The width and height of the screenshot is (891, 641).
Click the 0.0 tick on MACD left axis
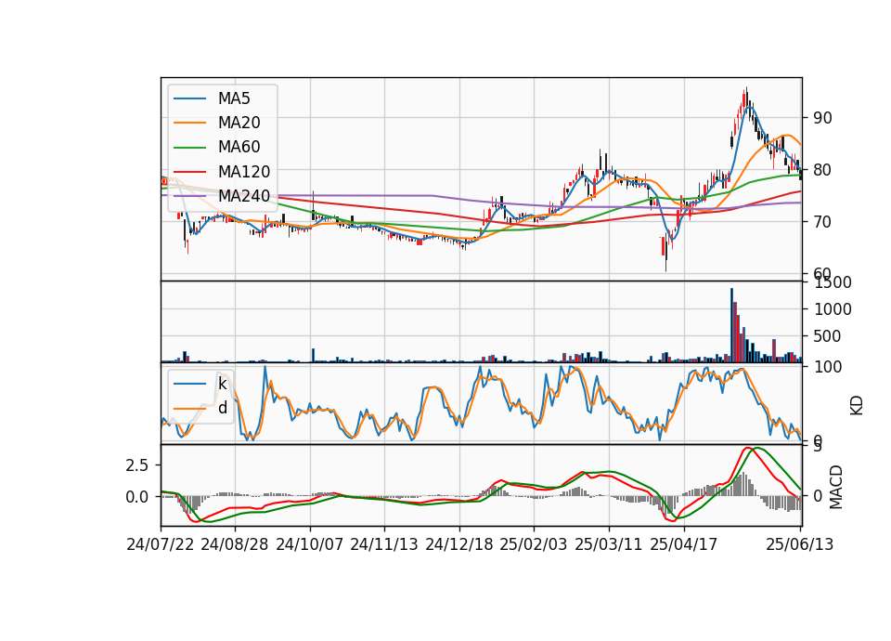[x=137, y=497]
